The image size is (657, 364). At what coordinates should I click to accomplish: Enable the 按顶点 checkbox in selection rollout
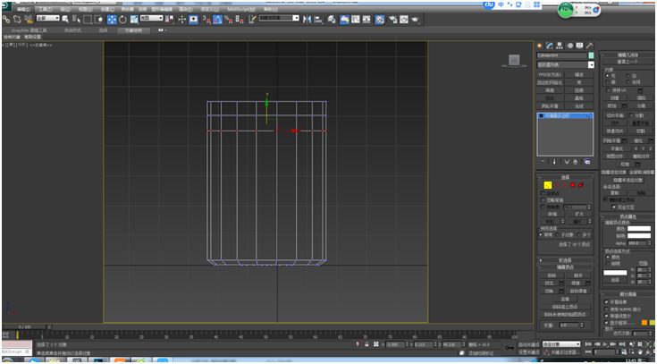[543, 194]
